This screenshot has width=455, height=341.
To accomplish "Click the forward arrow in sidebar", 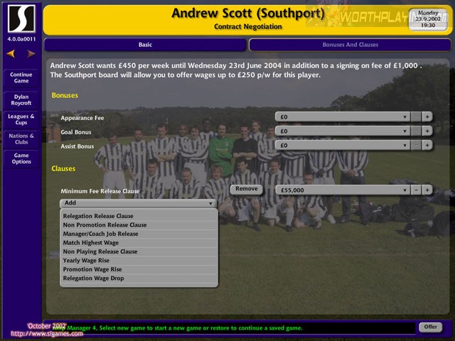I will click(x=31, y=54).
